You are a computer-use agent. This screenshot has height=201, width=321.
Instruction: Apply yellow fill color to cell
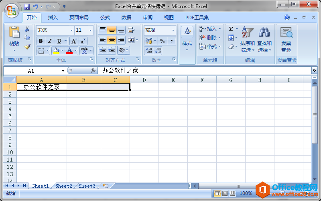[56, 51]
